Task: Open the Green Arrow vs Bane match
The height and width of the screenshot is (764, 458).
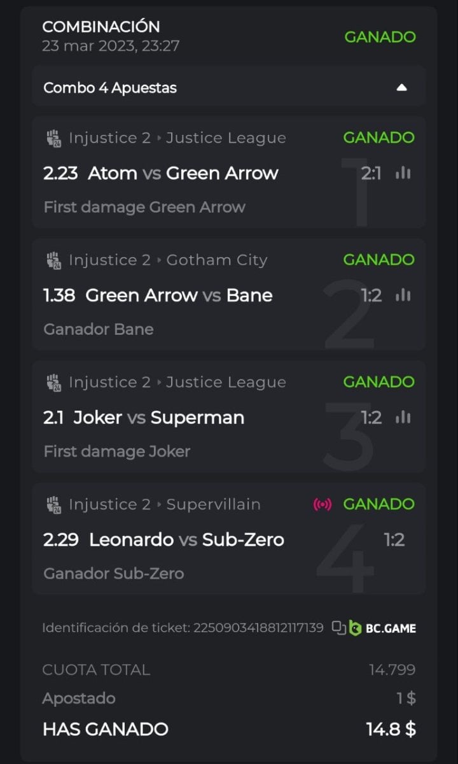Action: click(179, 295)
